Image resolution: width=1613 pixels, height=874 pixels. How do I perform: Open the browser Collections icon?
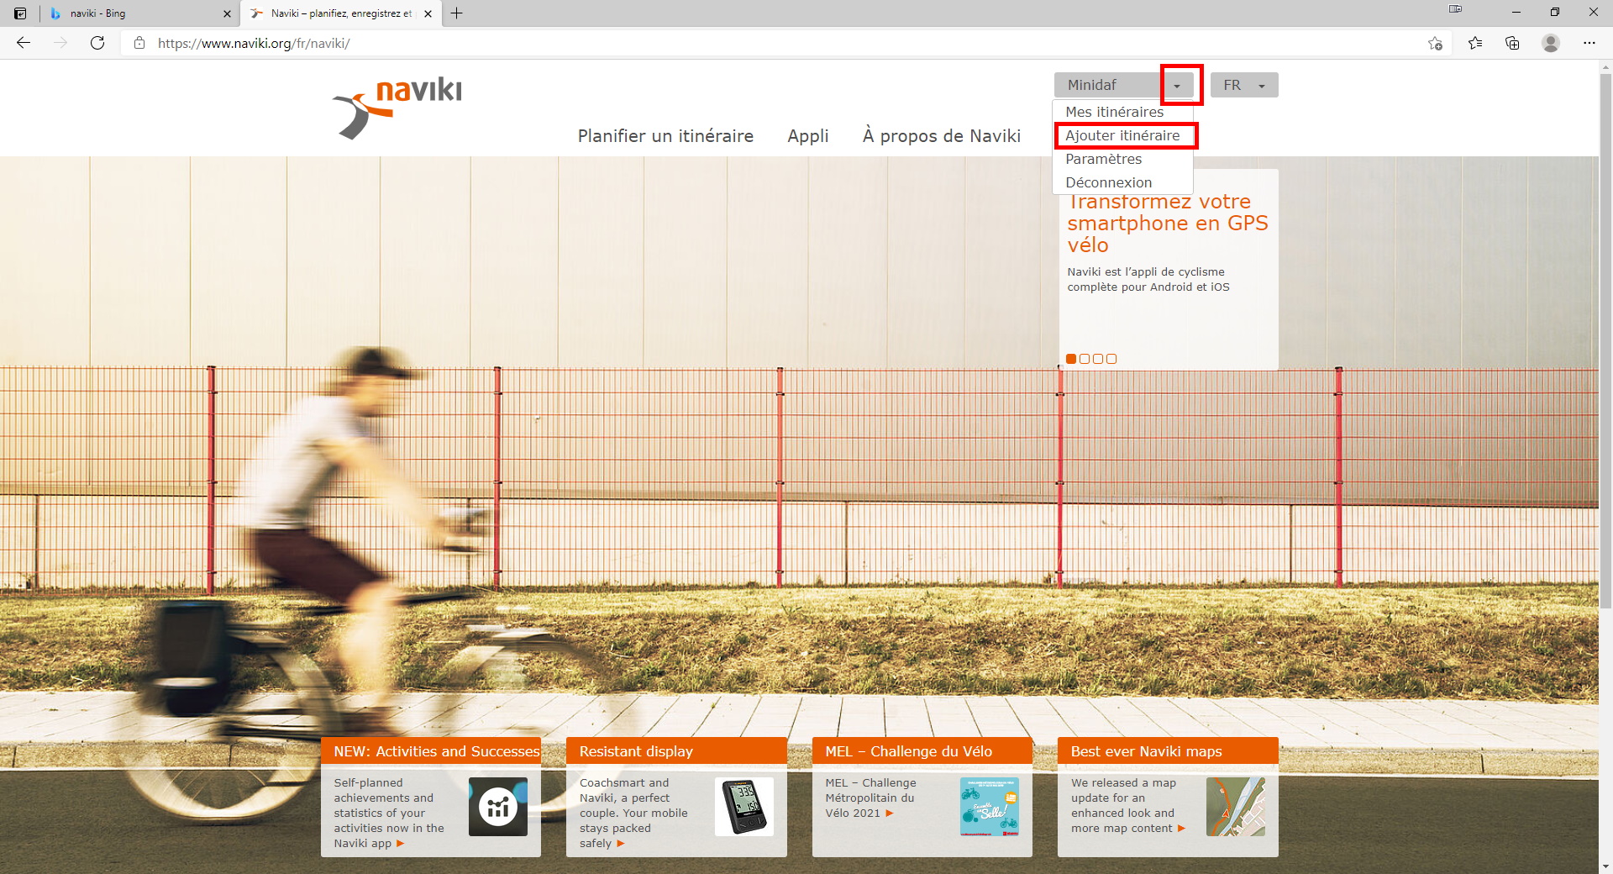pyautogui.click(x=1512, y=43)
